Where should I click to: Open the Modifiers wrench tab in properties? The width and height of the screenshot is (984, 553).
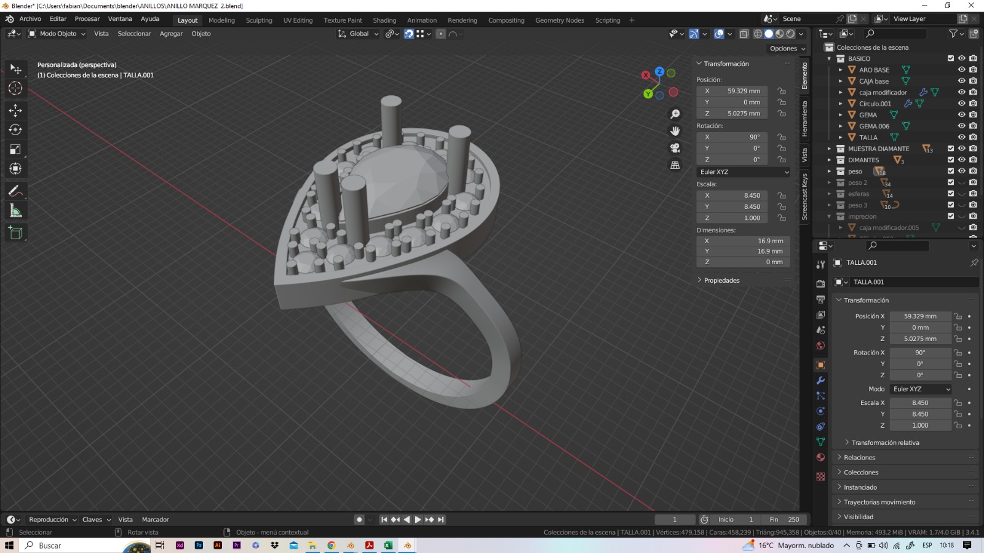pyautogui.click(x=820, y=380)
